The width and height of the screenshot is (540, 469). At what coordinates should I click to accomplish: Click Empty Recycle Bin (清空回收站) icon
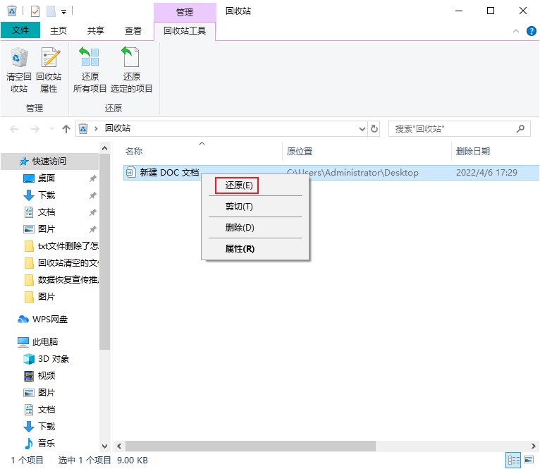19,71
